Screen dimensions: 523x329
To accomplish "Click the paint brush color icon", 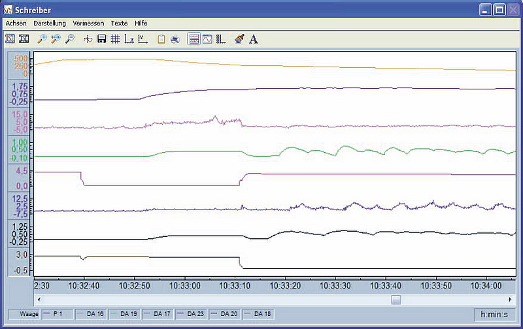I will (240, 39).
